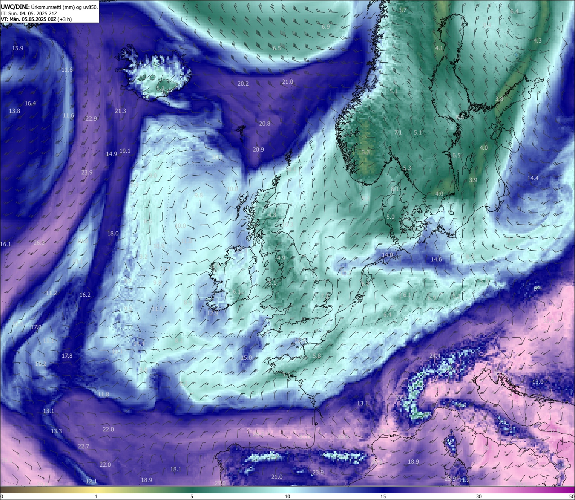
Task: Click the 15.9 value label
Action: point(18,48)
